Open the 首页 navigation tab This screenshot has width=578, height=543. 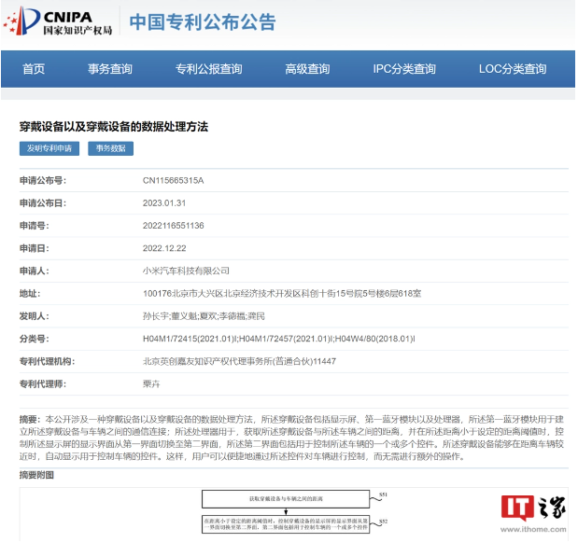coord(34,69)
